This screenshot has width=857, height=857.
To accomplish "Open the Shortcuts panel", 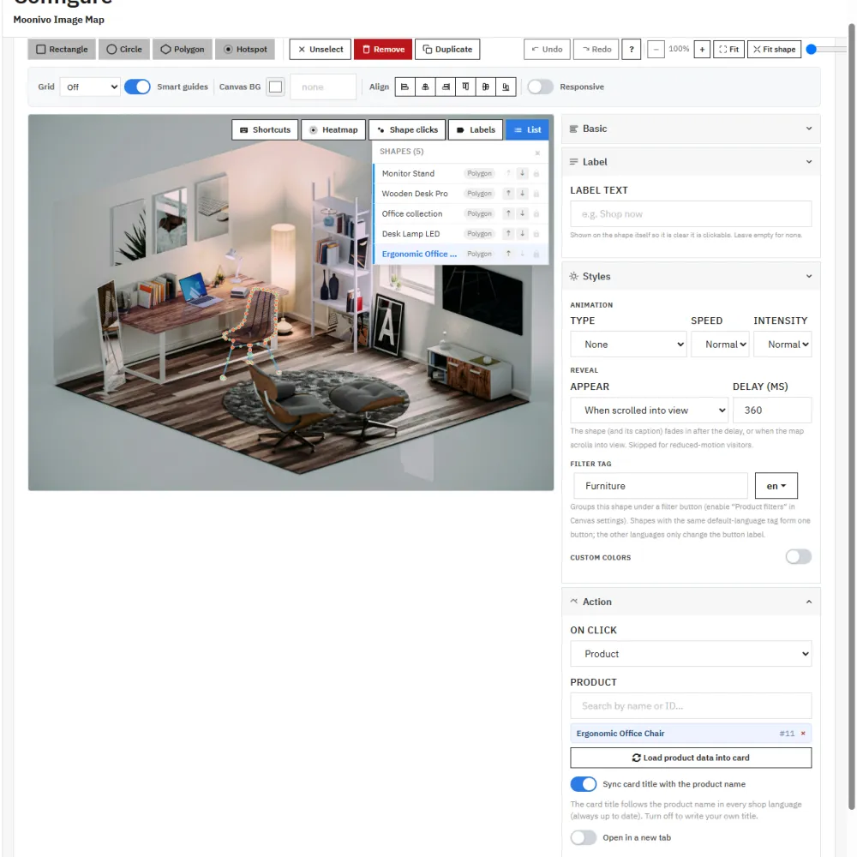I will [265, 130].
